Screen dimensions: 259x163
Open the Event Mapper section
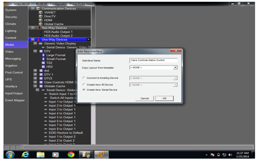(15, 101)
